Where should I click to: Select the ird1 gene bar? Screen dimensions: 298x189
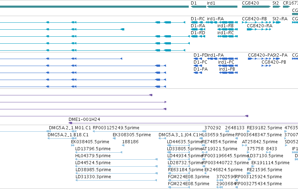click(x=222, y=7)
